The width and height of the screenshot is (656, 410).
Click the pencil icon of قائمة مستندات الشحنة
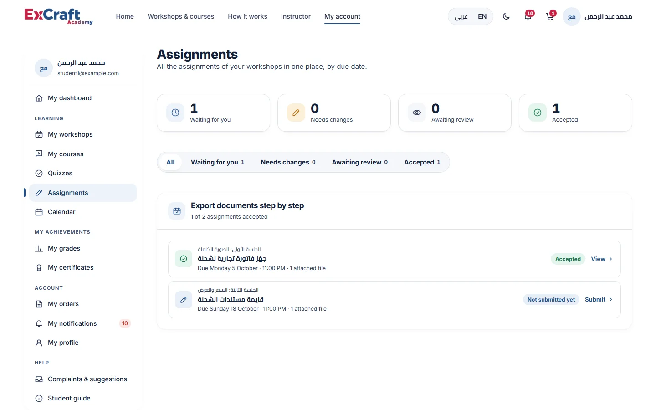(184, 300)
